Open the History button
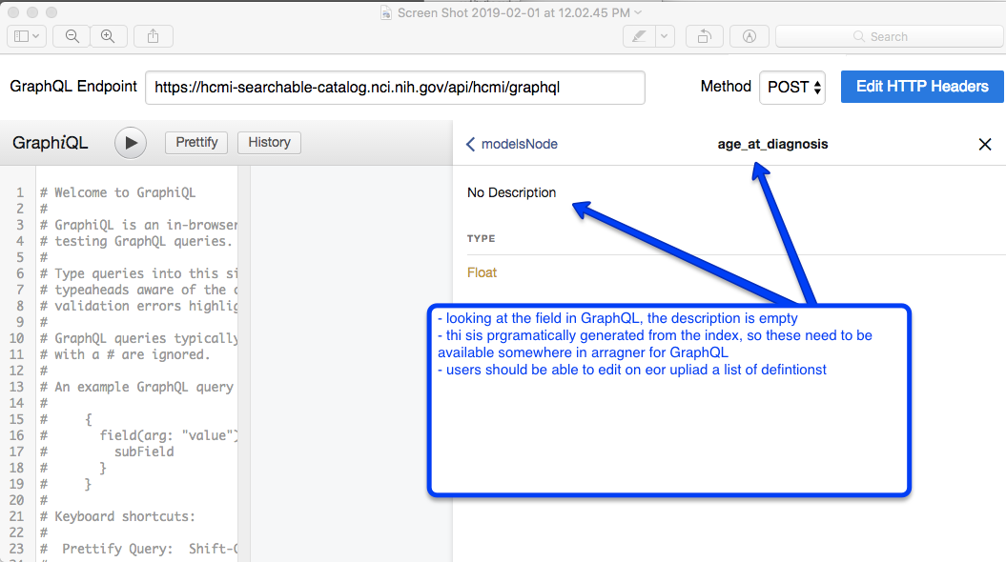 point(269,142)
